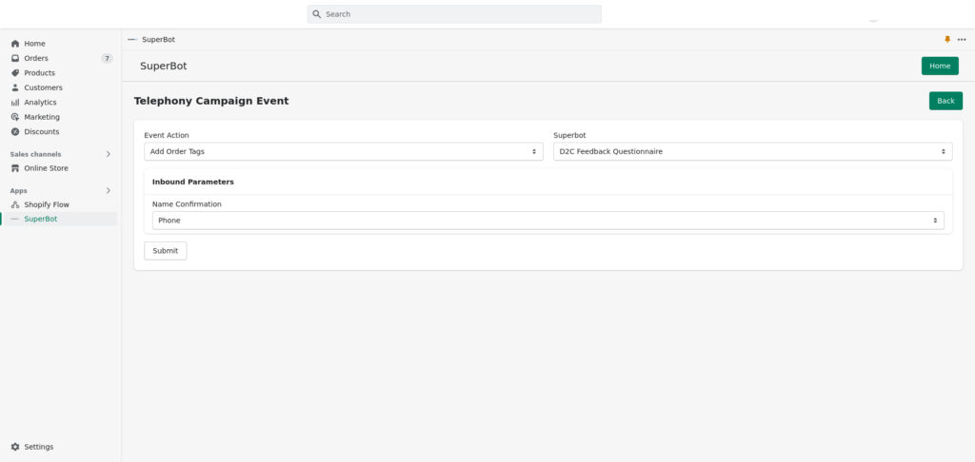
Task: Expand the Apps section chevron
Action: tap(108, 191)
